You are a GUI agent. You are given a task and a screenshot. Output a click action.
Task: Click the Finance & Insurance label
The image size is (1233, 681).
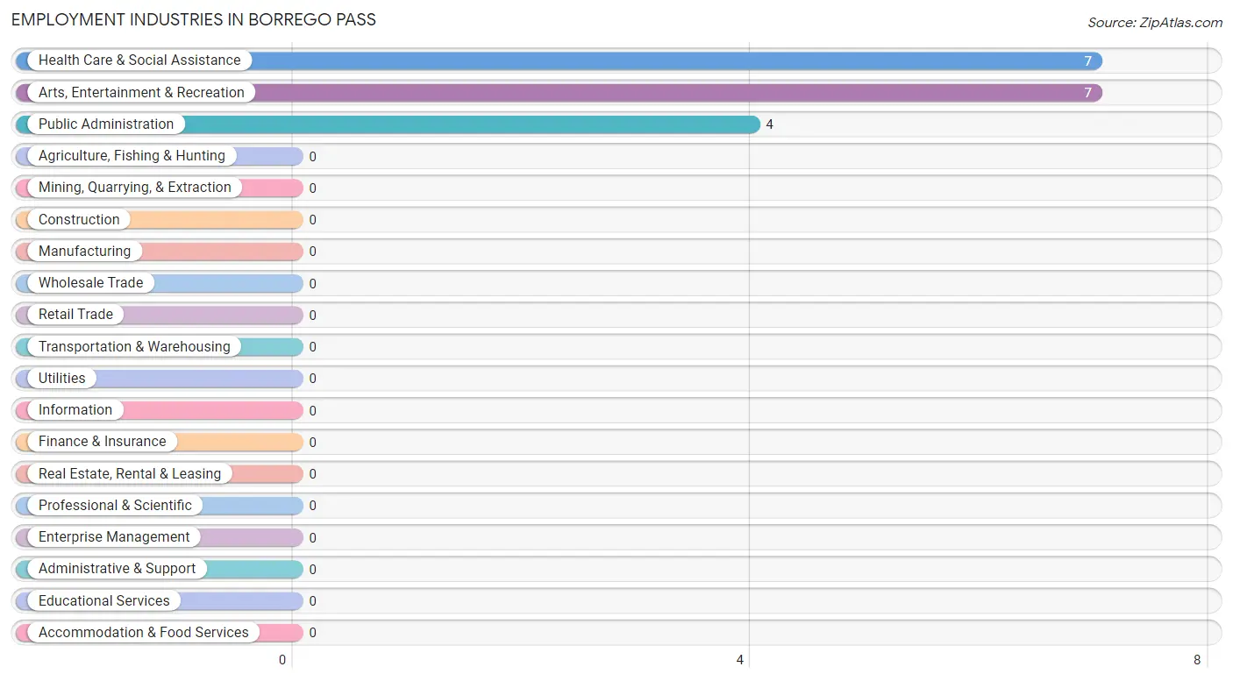click(102, 442)
